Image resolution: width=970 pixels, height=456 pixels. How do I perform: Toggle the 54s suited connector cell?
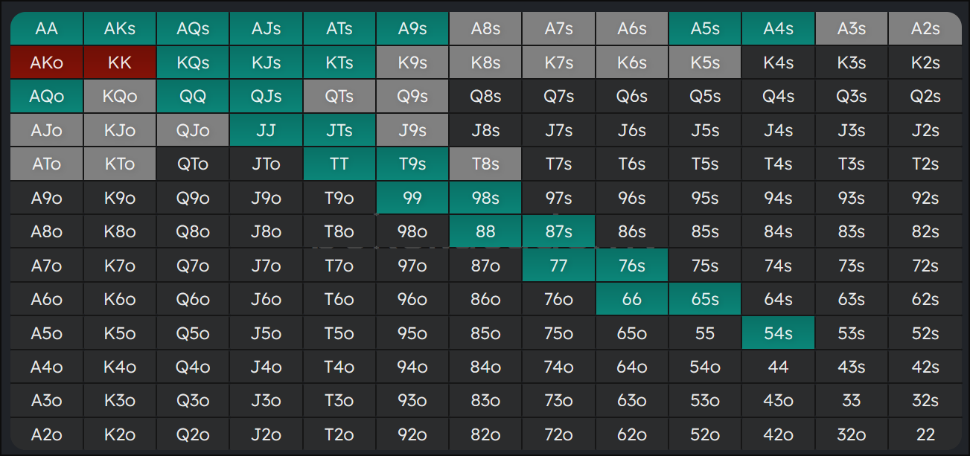(x=778, y=333)
